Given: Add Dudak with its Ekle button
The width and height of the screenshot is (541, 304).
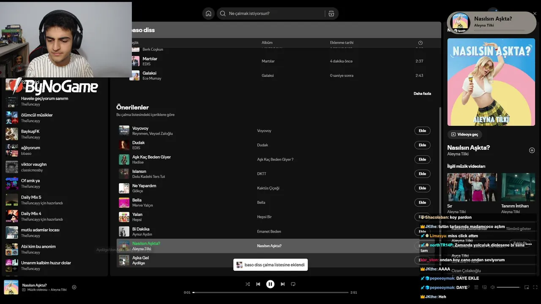Looking at the screenshot, I should pyautogui.click(x=422, y=145).
